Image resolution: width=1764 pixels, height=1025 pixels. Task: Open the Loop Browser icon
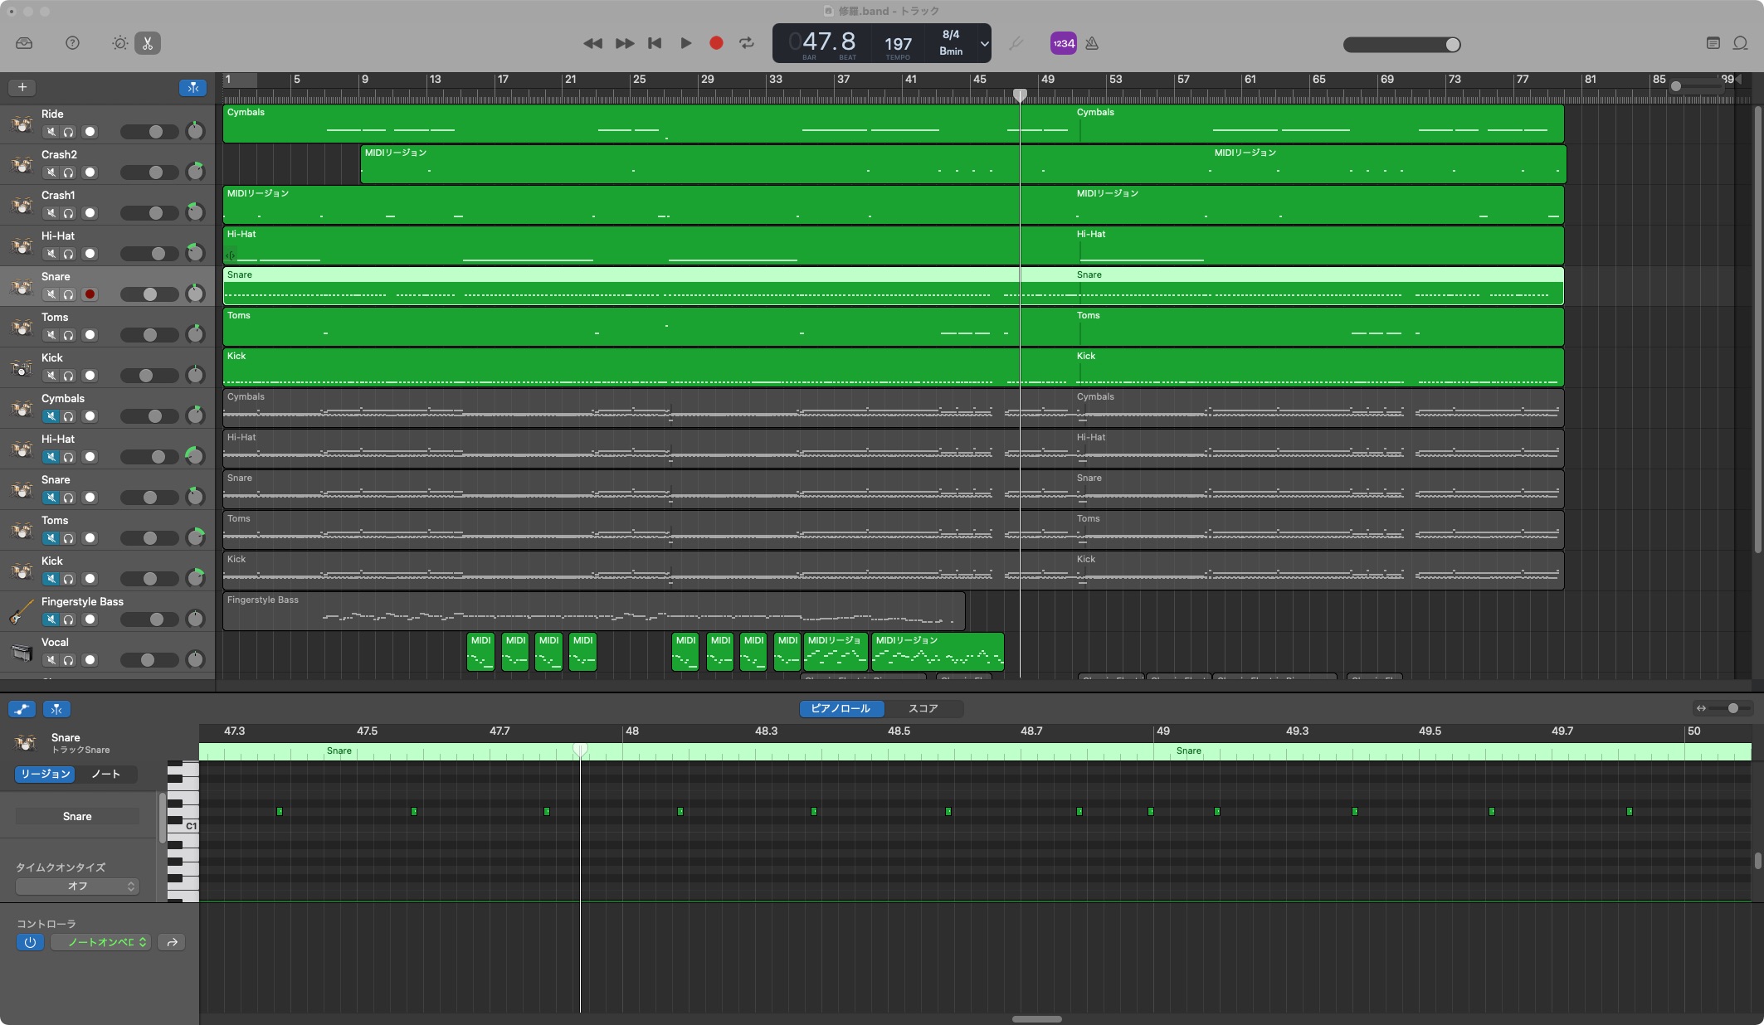point(1741,43)
